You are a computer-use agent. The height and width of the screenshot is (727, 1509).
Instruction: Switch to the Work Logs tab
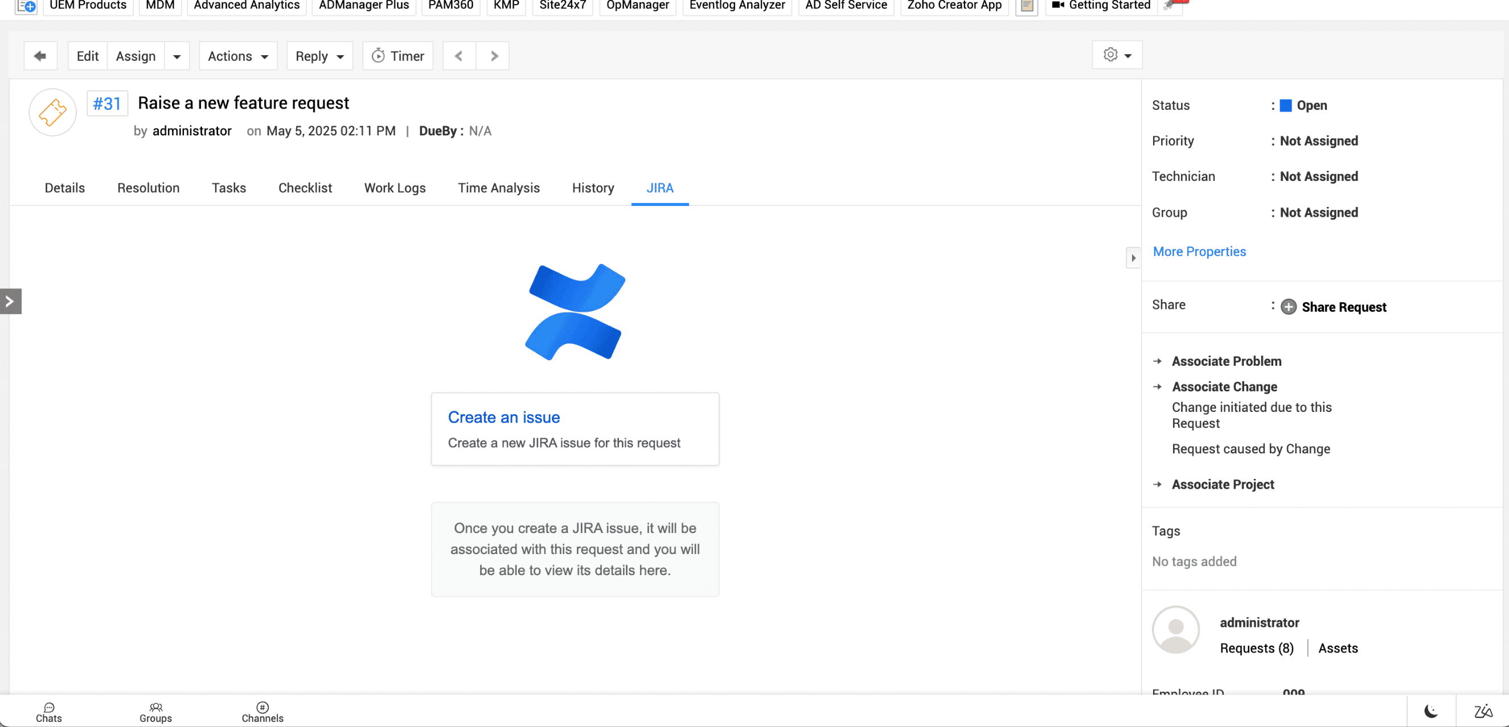395,188
